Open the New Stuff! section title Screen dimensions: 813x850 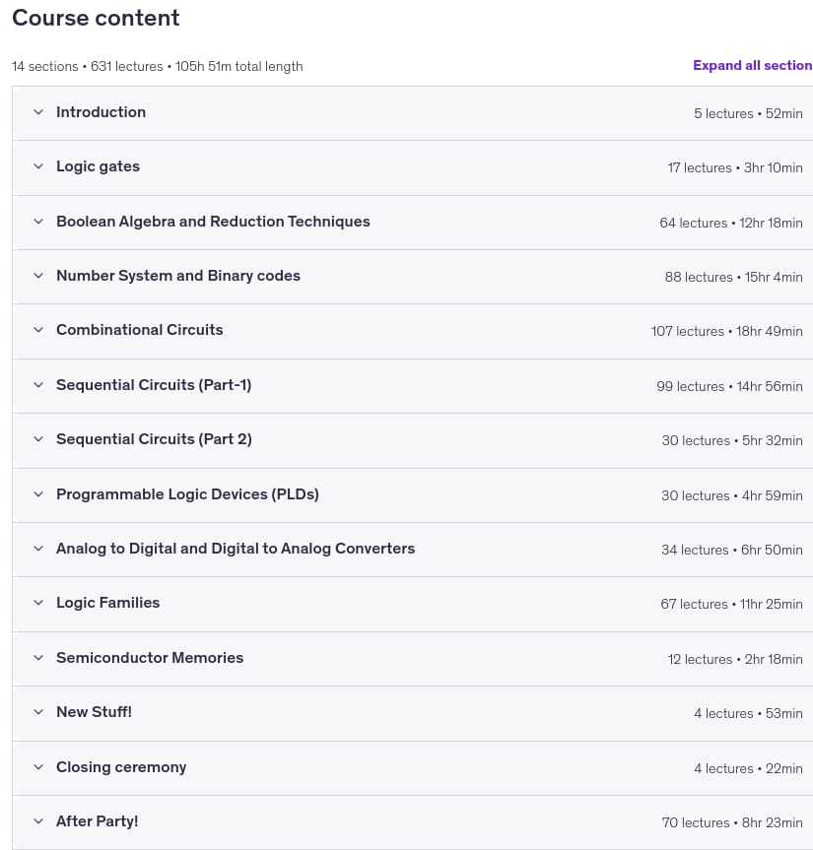tap(94, 712)
